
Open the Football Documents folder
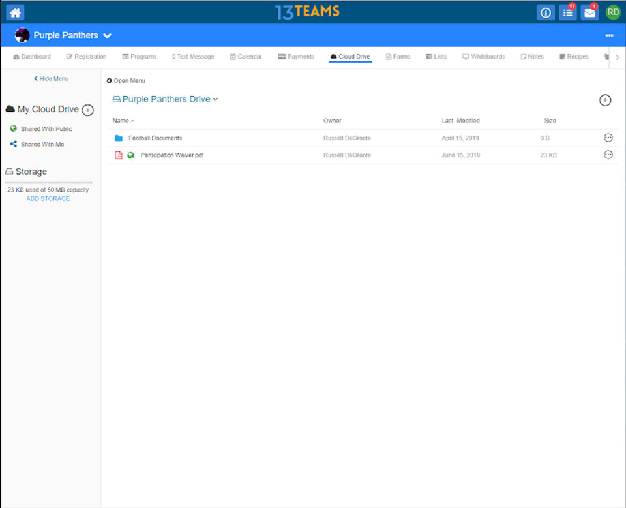pos(155,138)
